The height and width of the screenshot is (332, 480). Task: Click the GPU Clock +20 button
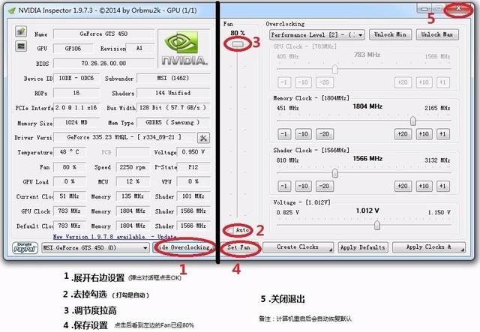[x=403, y=82]
